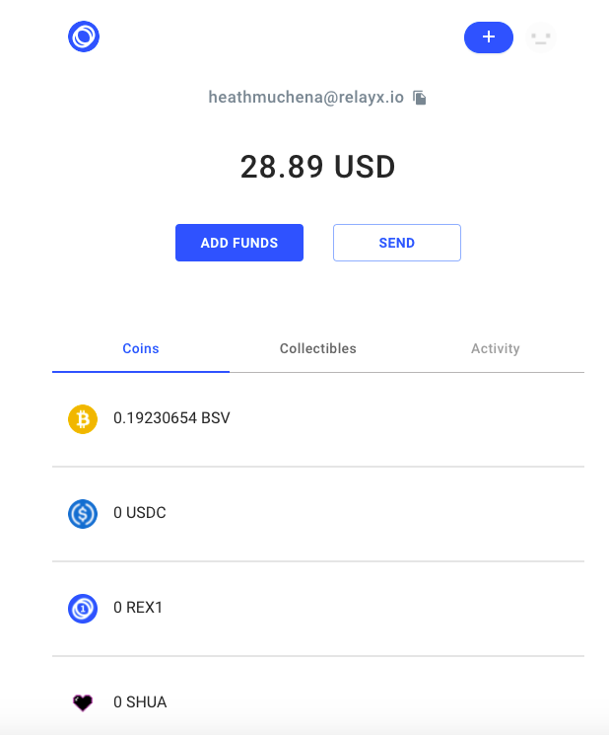
Task: Click the ADD FUNDS button
Action: click(239, 243)
